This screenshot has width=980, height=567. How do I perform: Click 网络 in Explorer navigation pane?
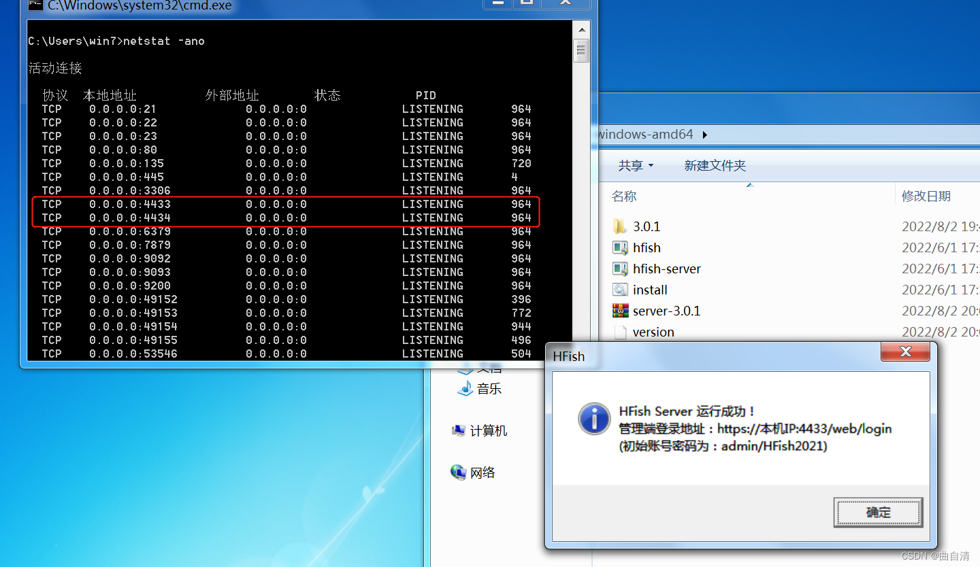(x=483, y=472)
